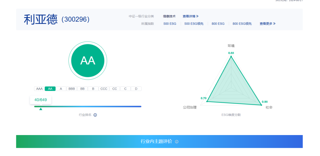The height and width of the screenshot is (156, 320).
Task: Click the info icon beside 行业排名
Action: coord(95,115)
